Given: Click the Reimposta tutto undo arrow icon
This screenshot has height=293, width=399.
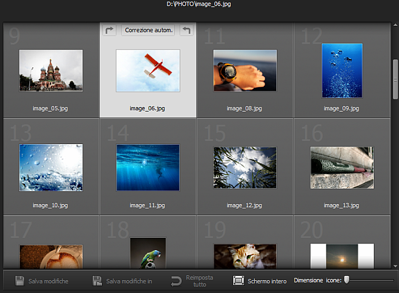Looking at the screenshot, I should 176,281.
